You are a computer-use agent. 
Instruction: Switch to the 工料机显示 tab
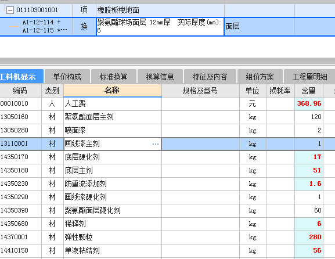(x=21, y=77)
